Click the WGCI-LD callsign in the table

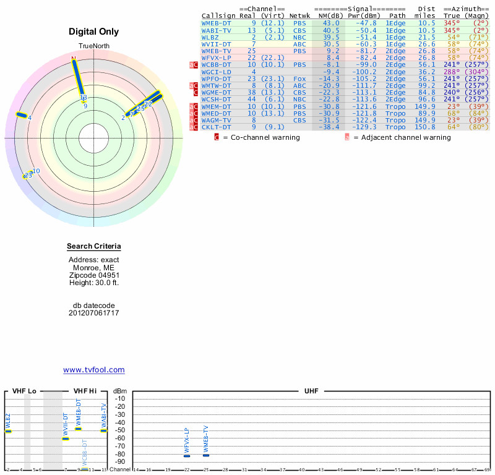coord(216,72)
